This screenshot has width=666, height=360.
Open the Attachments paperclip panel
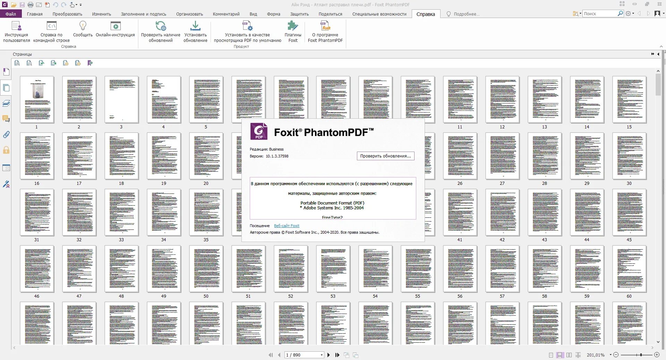[x=6, y=135]
